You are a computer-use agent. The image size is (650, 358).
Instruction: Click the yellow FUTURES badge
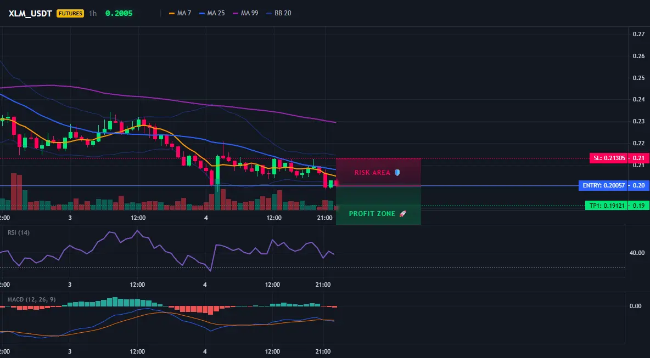(70, 13)
